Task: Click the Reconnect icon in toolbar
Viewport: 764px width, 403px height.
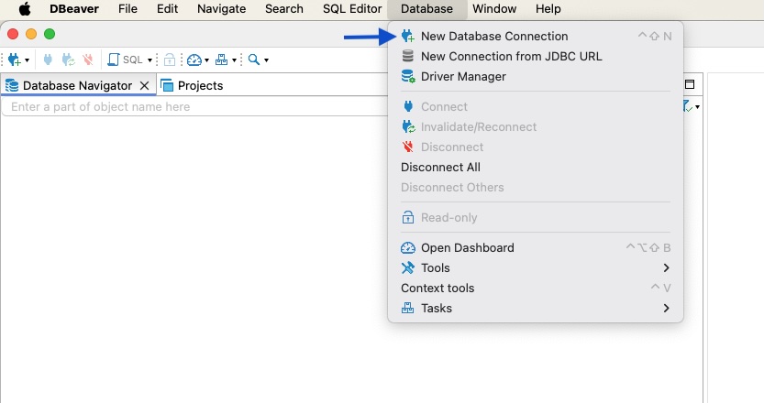Action: pos(68,60)
